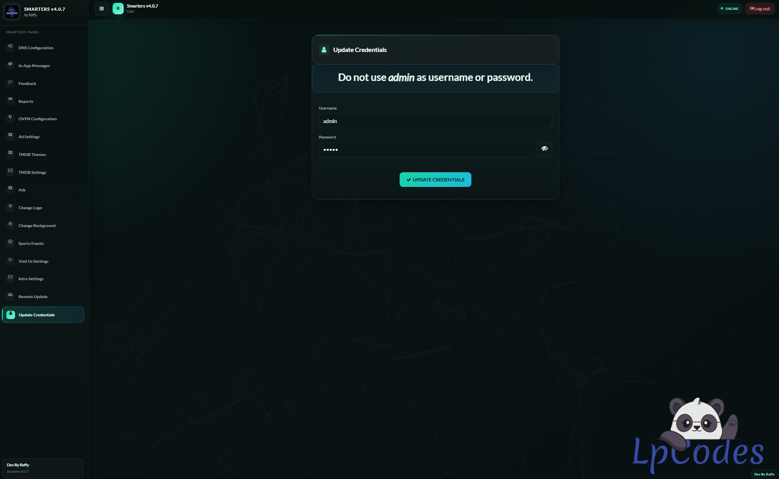
Task: Click the Reports flag icon
Action: click(x=10, y=100)
